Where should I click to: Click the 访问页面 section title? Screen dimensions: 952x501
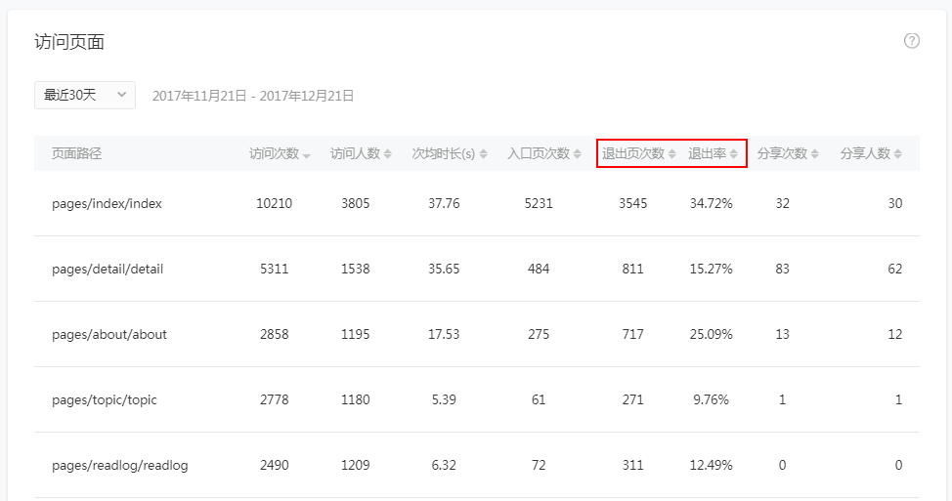pyautogui.click(x=69, y=42)
